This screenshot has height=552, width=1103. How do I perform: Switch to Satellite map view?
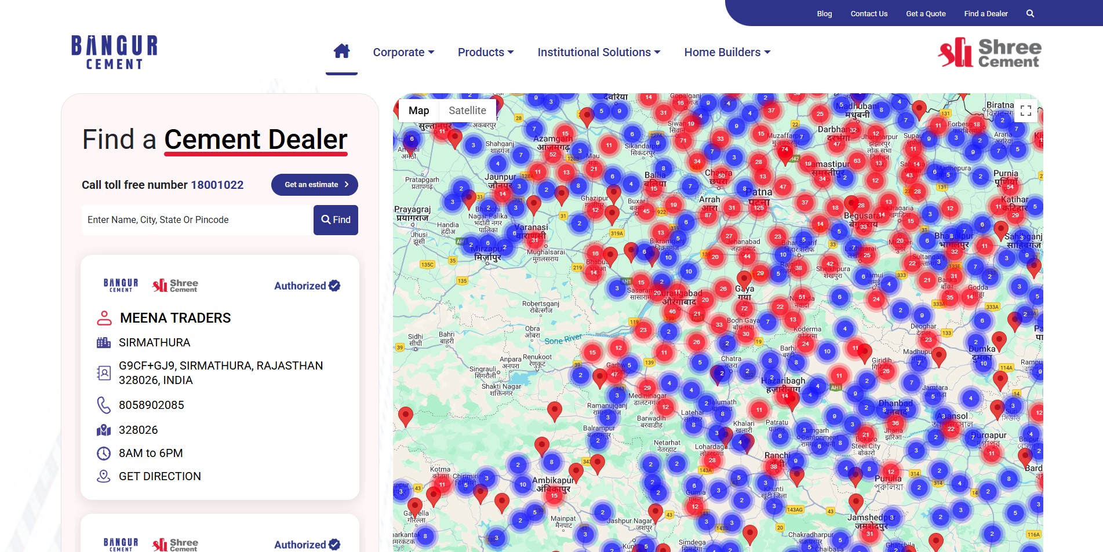click(467, 111)
